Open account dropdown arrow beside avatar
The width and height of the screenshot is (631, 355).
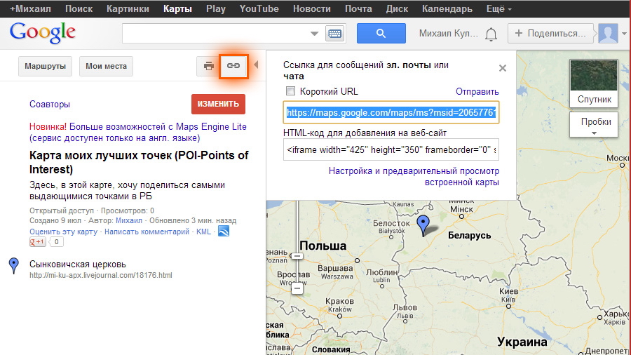[624, 34]
